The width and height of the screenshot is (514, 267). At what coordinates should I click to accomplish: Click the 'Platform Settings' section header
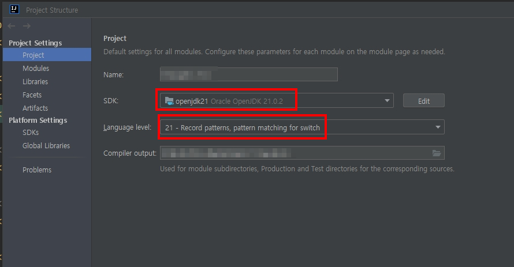coord(38,120)
